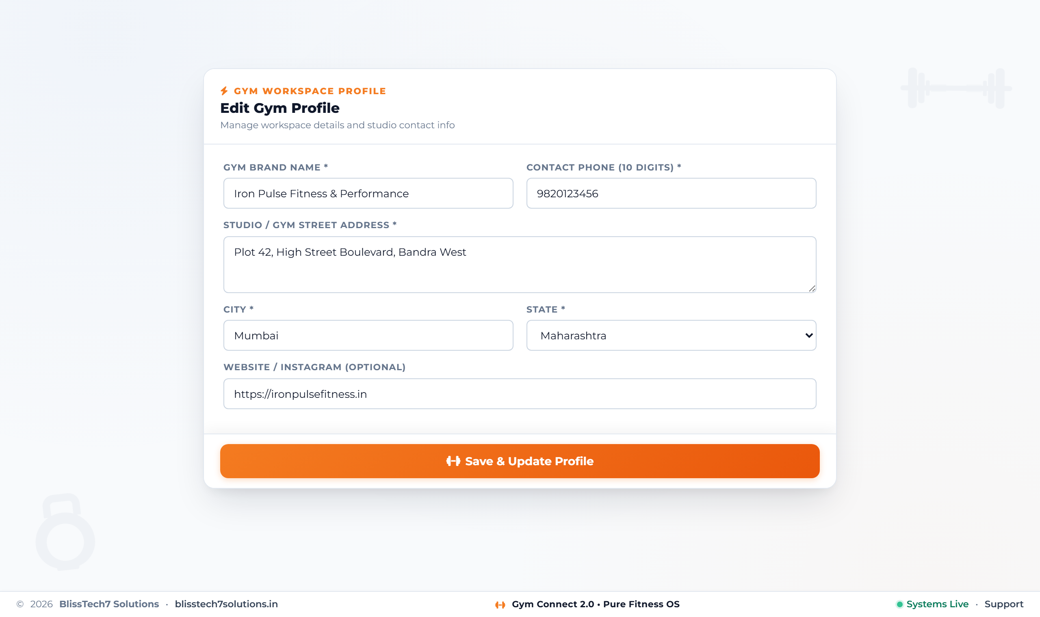Click the 'STATE *' label
This screenshot has height=617, width=1040.
545,309
